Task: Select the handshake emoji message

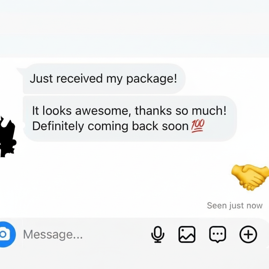Action: 251,178
